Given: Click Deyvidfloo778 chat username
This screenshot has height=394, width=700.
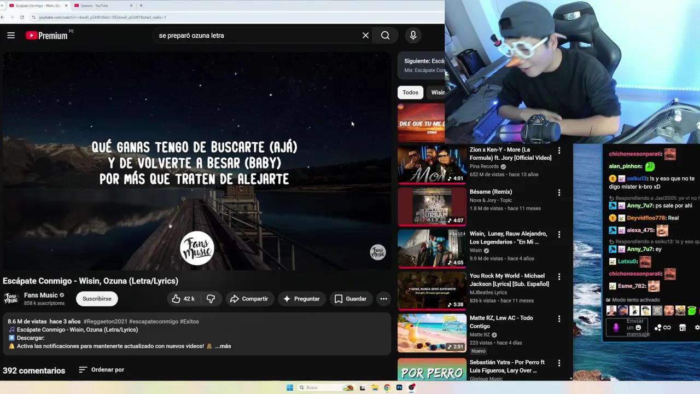Looking at the screenshot, I should click(x=646, y=218).
